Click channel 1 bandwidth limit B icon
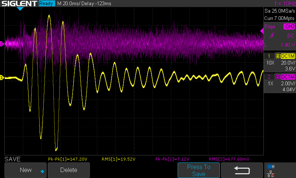 (x=277, y=56)
